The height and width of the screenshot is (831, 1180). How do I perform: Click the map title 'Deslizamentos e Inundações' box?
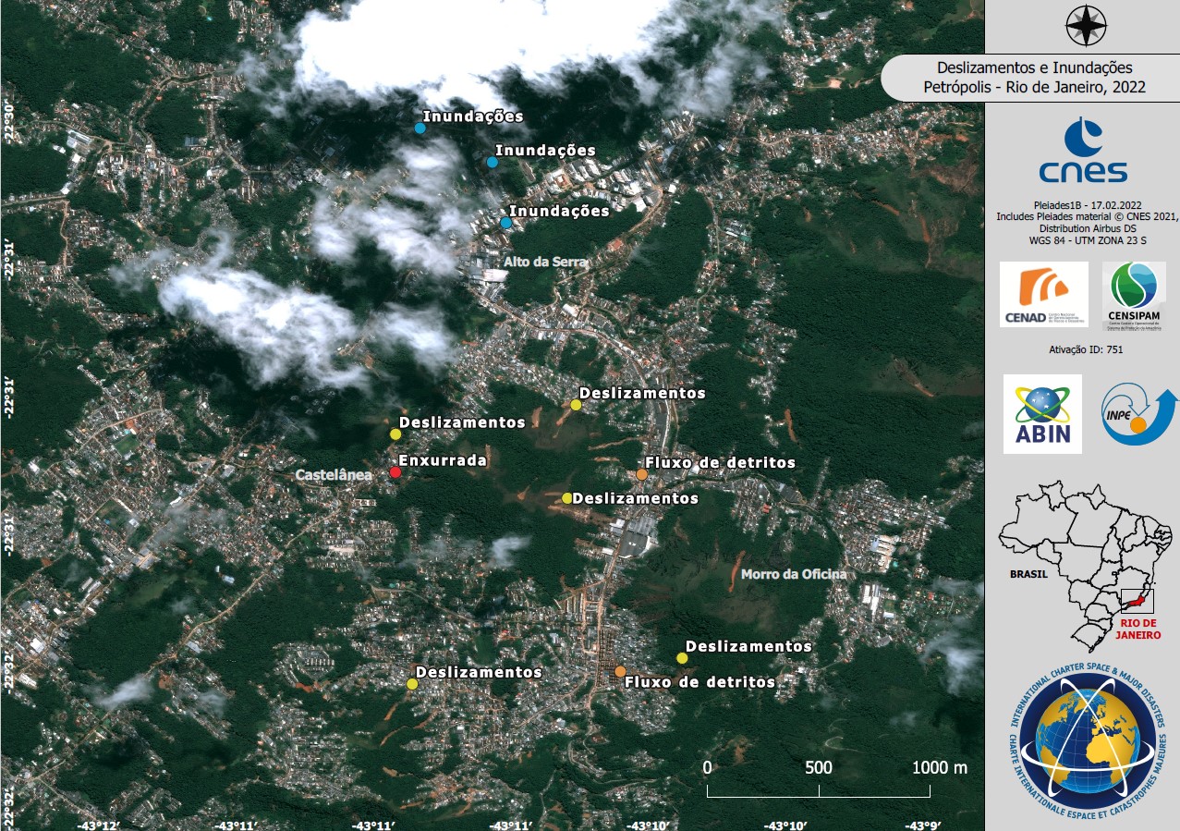(x=1030, y=78)
